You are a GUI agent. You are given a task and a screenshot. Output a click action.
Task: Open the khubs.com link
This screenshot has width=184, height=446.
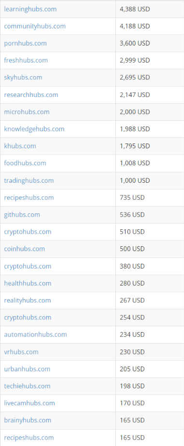(x=20, y=146)
